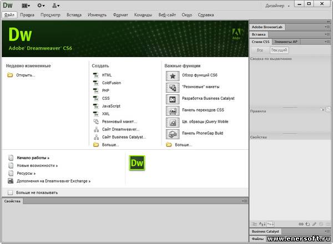Open the Site management dropdown in title bar

point(56,6)
